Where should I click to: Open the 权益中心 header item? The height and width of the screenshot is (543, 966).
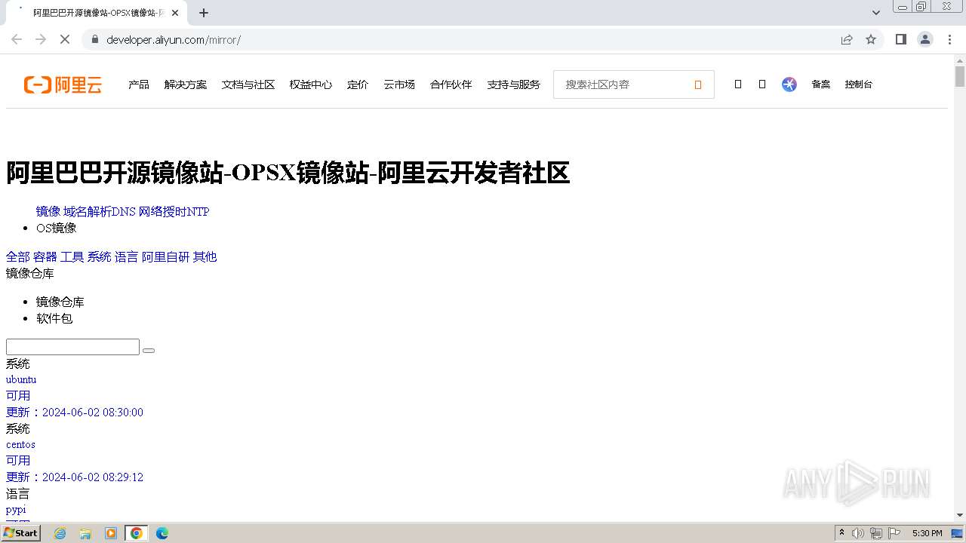[x=311, y=84]
